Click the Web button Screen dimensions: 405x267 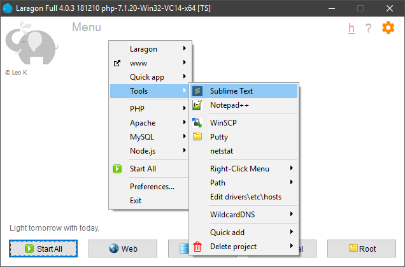click(x=123, y=249)
